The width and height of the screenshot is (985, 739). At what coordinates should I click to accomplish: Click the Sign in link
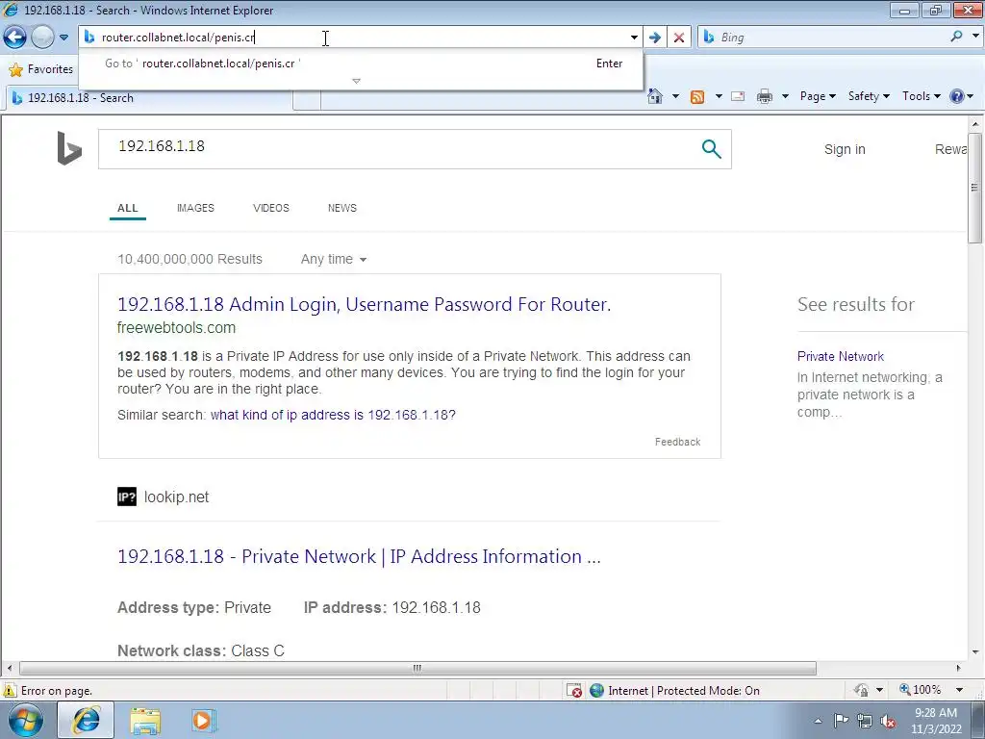point(845,149)
